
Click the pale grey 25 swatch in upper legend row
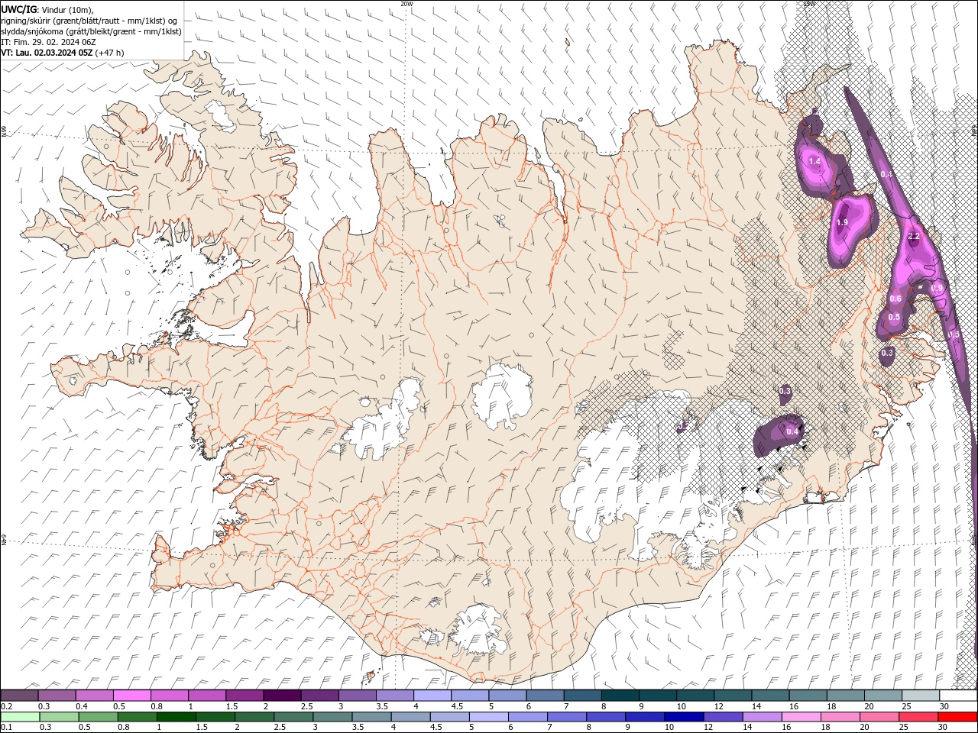[921, 696]
